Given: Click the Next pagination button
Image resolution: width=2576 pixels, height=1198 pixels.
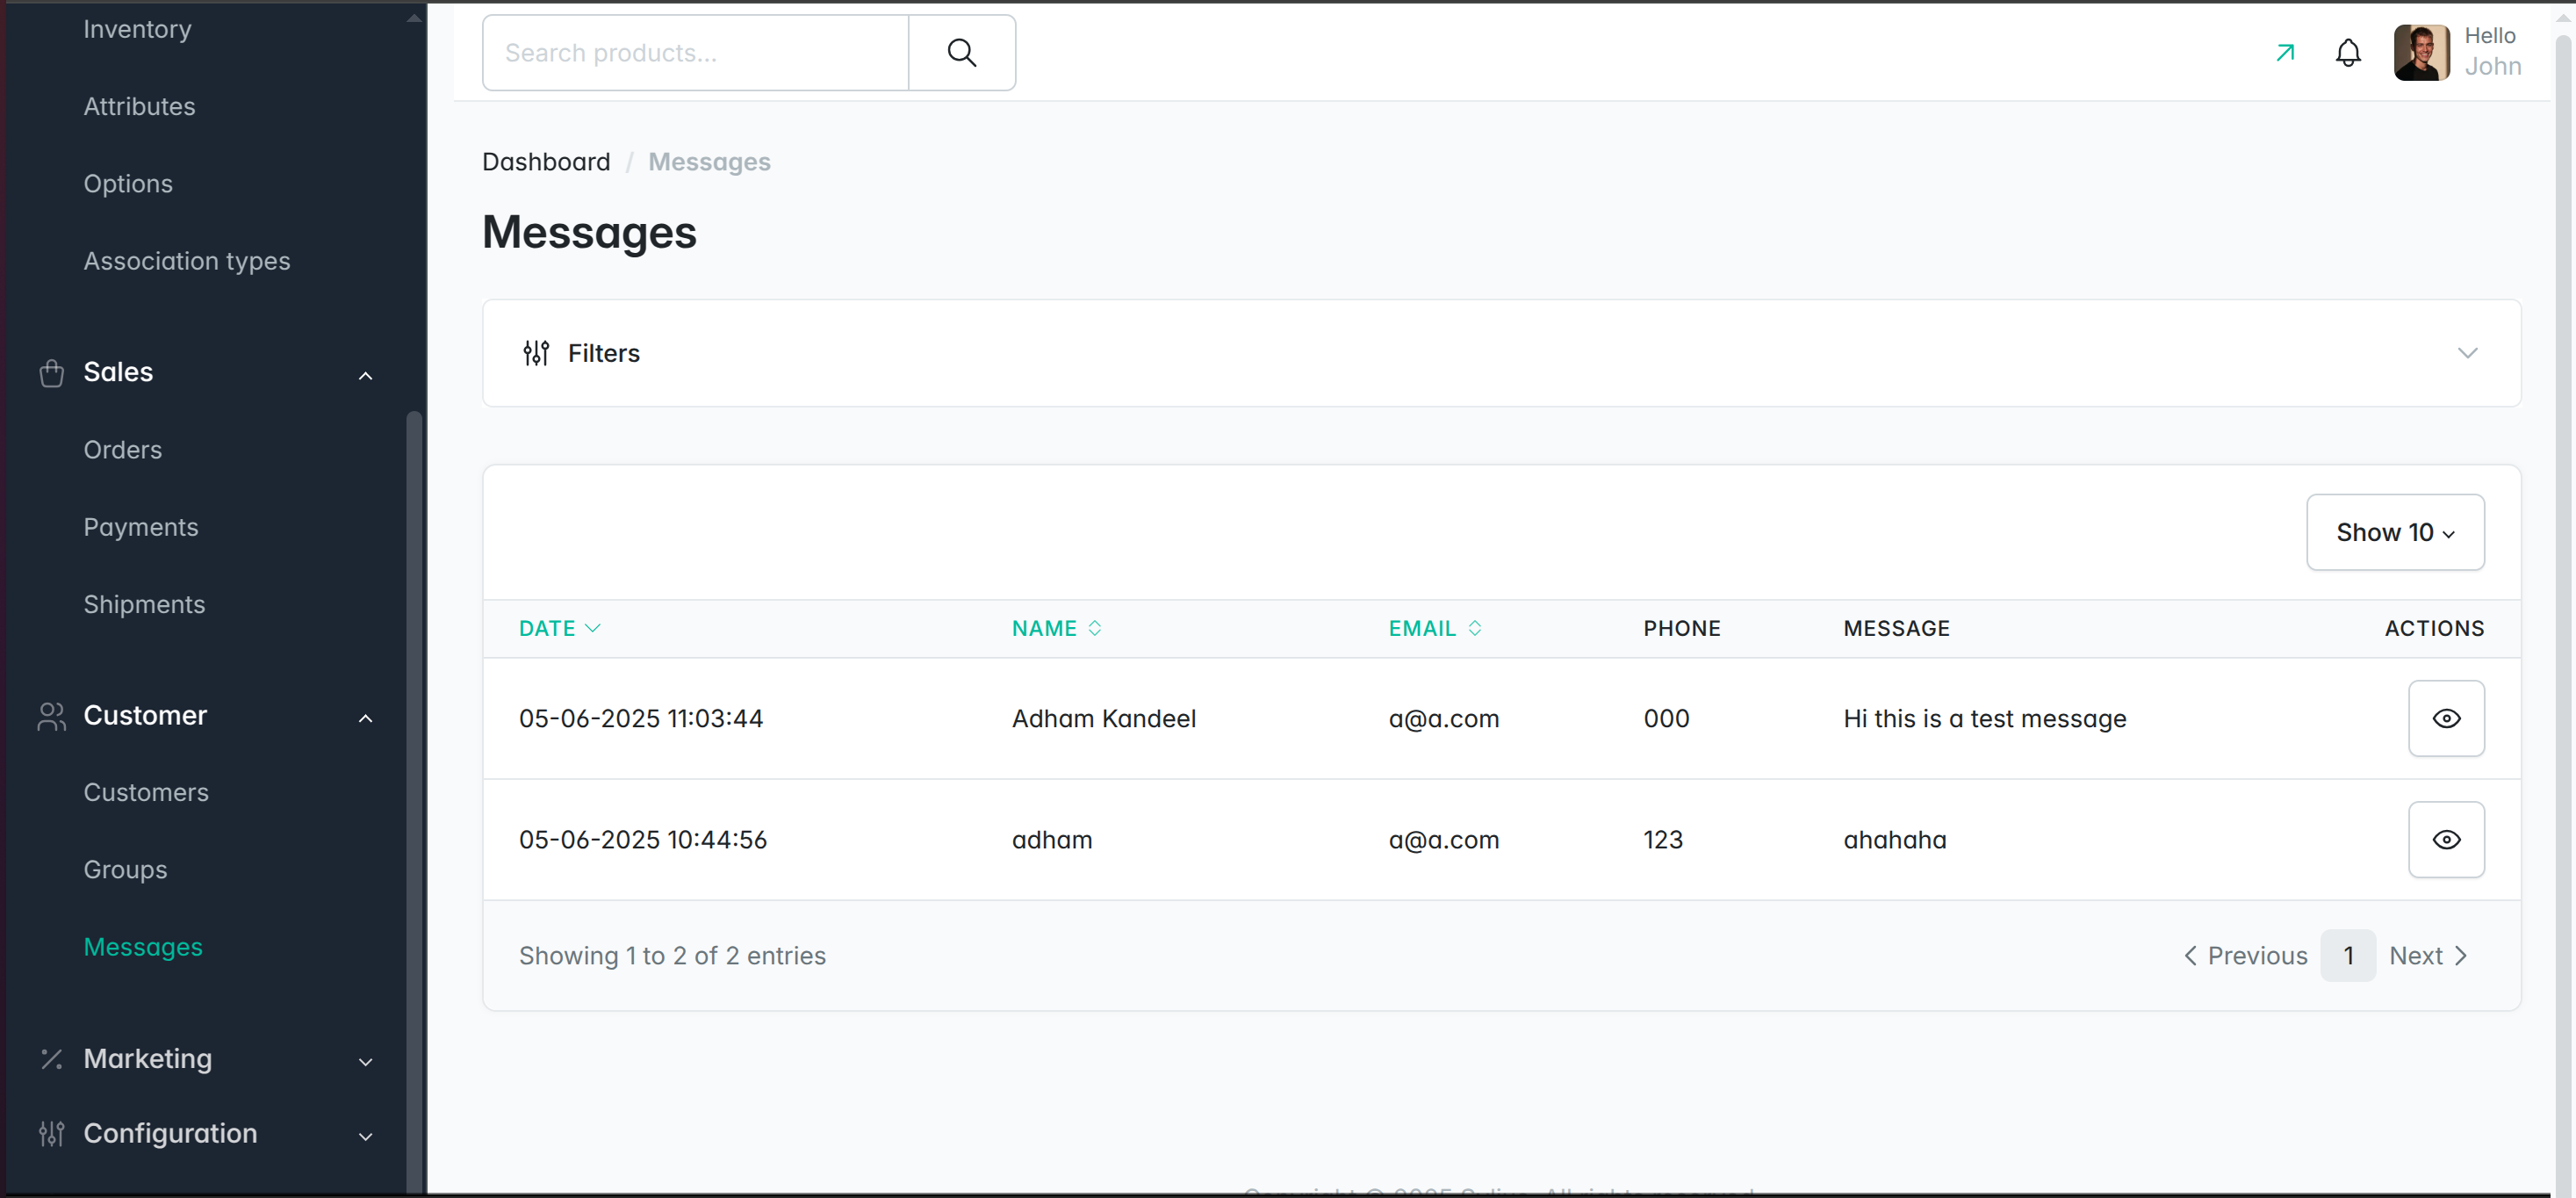Looking at the screenshot, I should (2427, 955).
